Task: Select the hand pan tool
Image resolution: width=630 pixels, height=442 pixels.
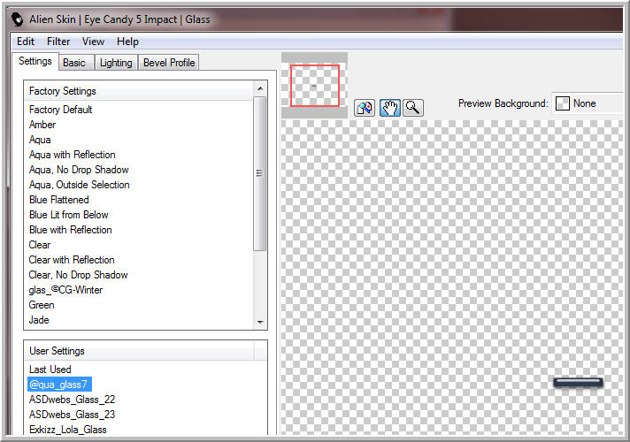Action: [389, 108]
